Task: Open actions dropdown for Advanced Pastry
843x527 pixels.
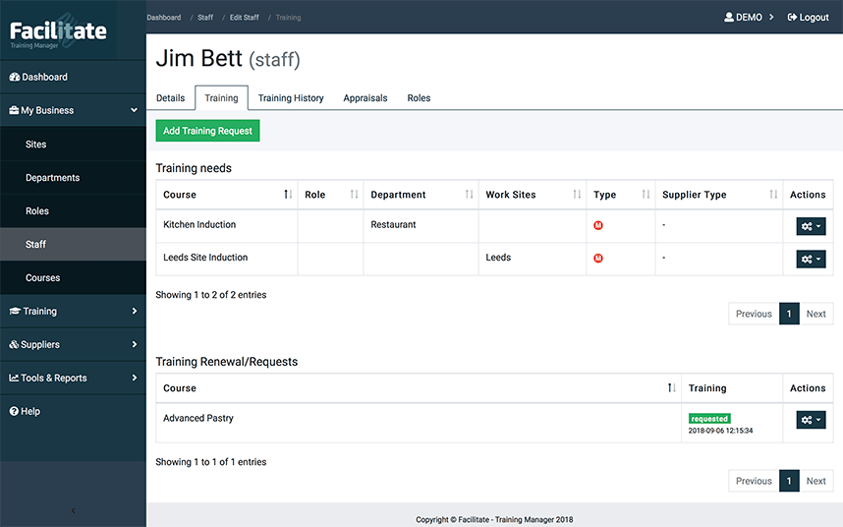Action: pos(812,420)
